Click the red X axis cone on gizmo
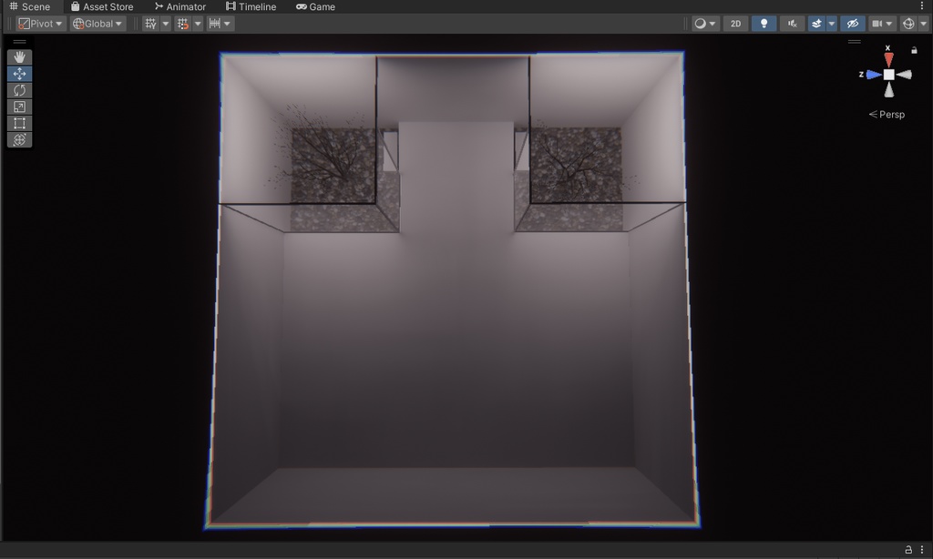 888,59
